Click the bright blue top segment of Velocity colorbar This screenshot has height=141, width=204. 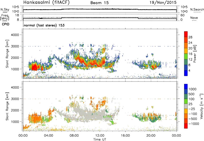[x=186, y=87]
